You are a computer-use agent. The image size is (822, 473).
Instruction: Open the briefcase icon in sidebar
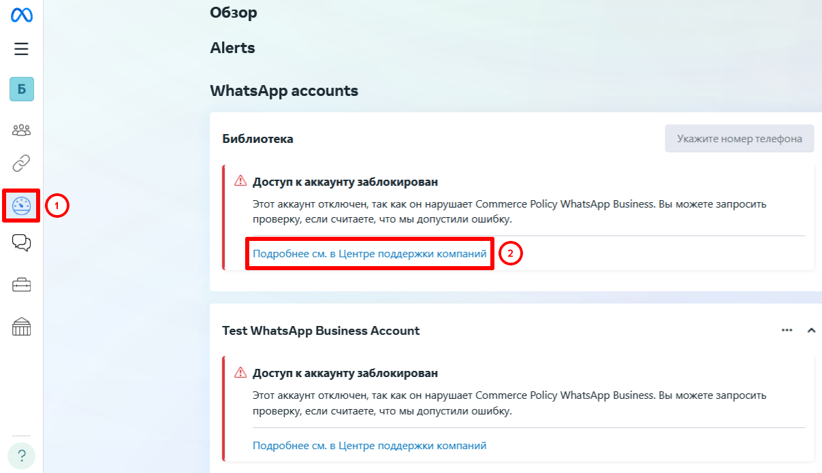tap(22, 285)
